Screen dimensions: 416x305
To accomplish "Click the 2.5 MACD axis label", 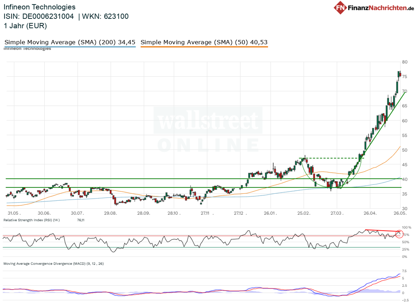I will tap(405, 286).
